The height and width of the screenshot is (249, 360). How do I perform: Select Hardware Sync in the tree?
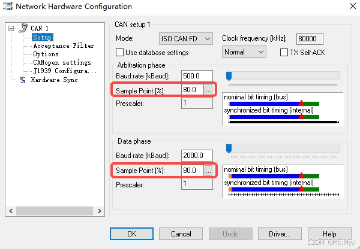pos(55,80)
